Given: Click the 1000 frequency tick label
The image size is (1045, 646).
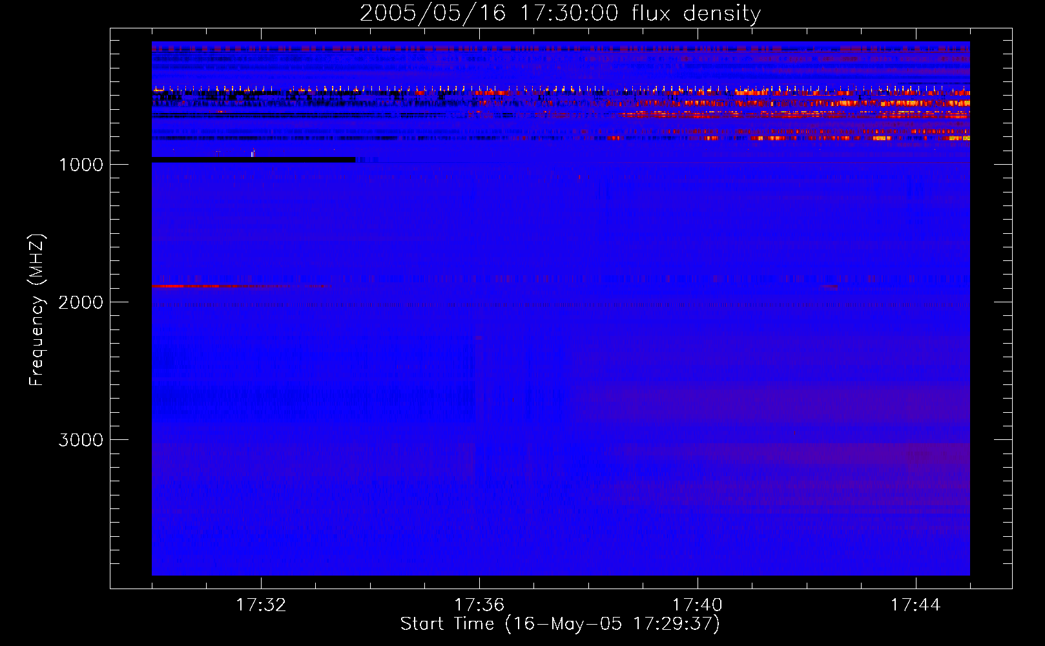Looking at the screenshot, I should point(81,165).
